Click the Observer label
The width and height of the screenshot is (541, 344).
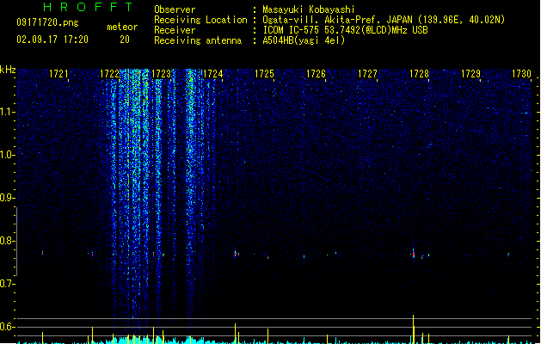pos(175,9)
